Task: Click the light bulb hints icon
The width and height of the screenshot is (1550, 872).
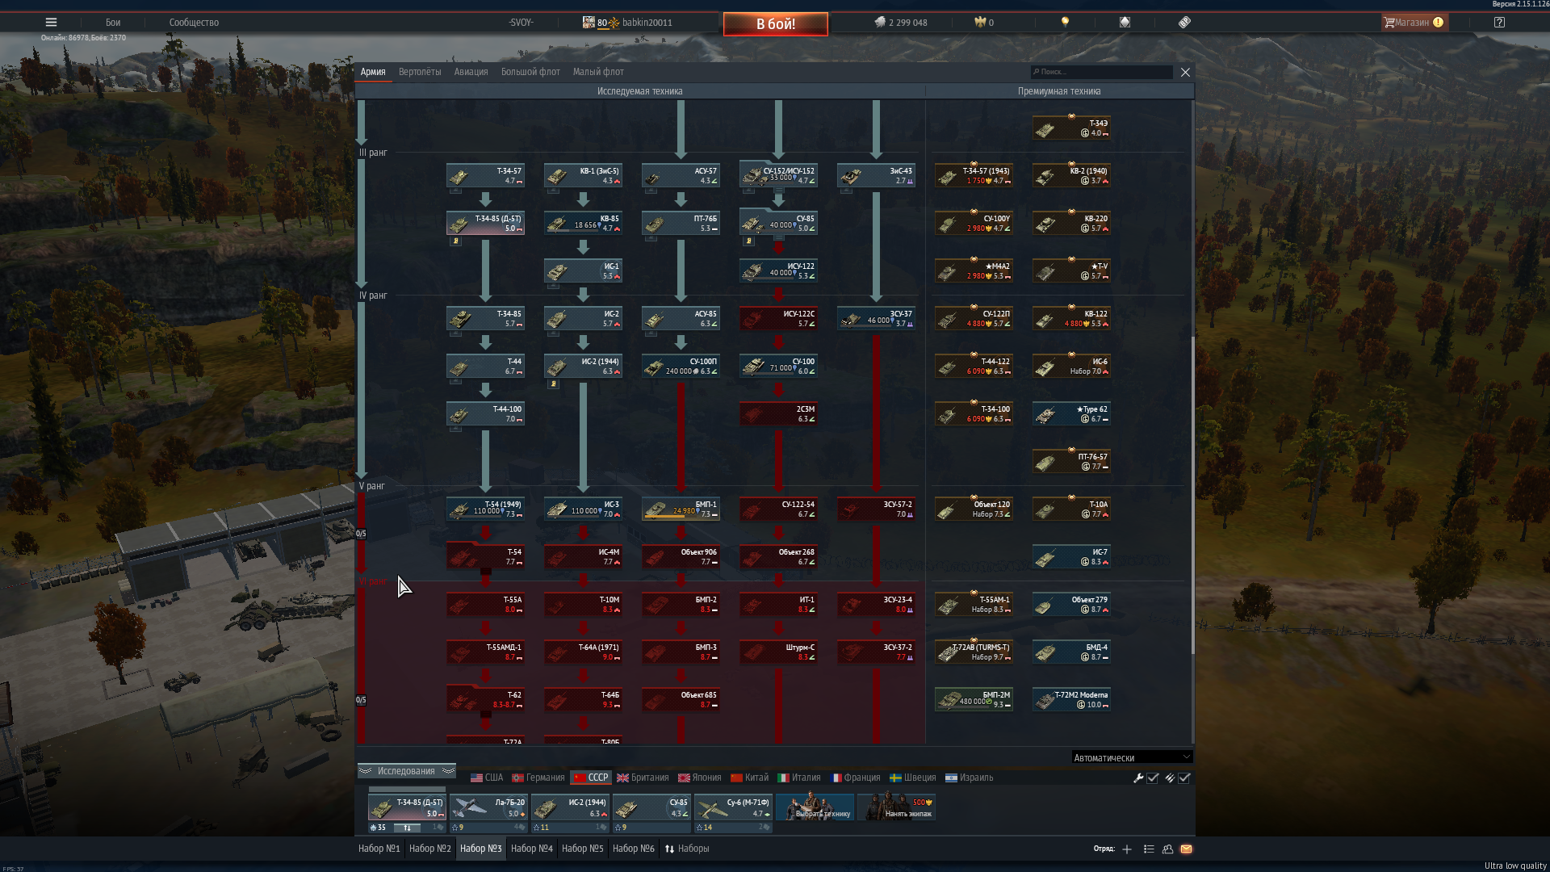Action: pyautogui.click(x=1065, y=23)
